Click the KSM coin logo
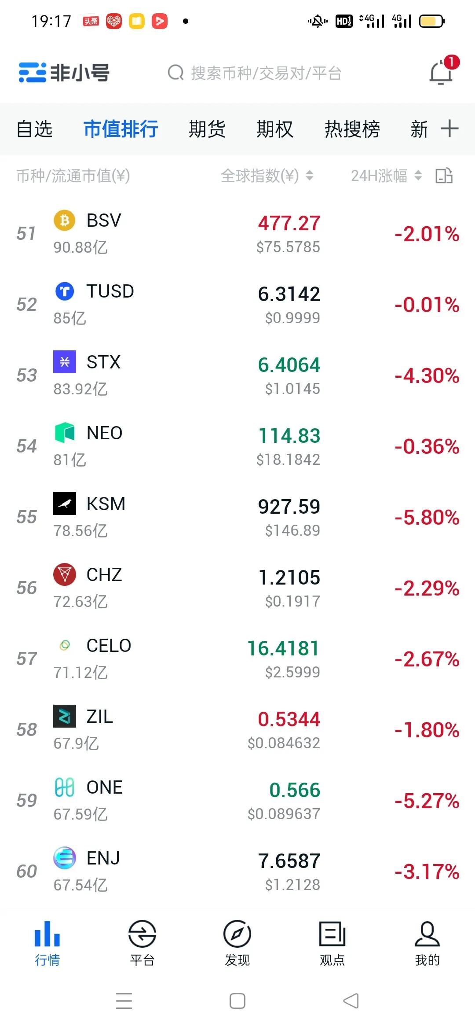475x1030 pixels. click(65, 504)
